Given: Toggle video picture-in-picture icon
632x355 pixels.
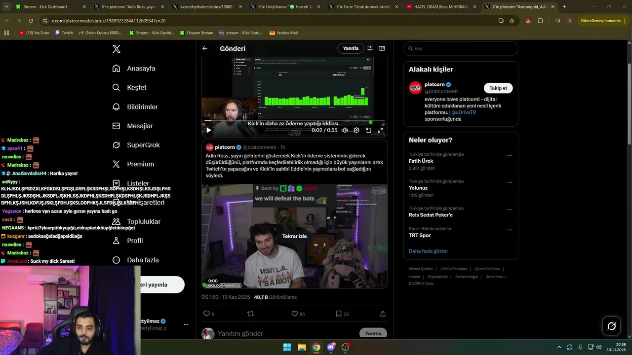Looking at the screenshot, I should 368,130.
